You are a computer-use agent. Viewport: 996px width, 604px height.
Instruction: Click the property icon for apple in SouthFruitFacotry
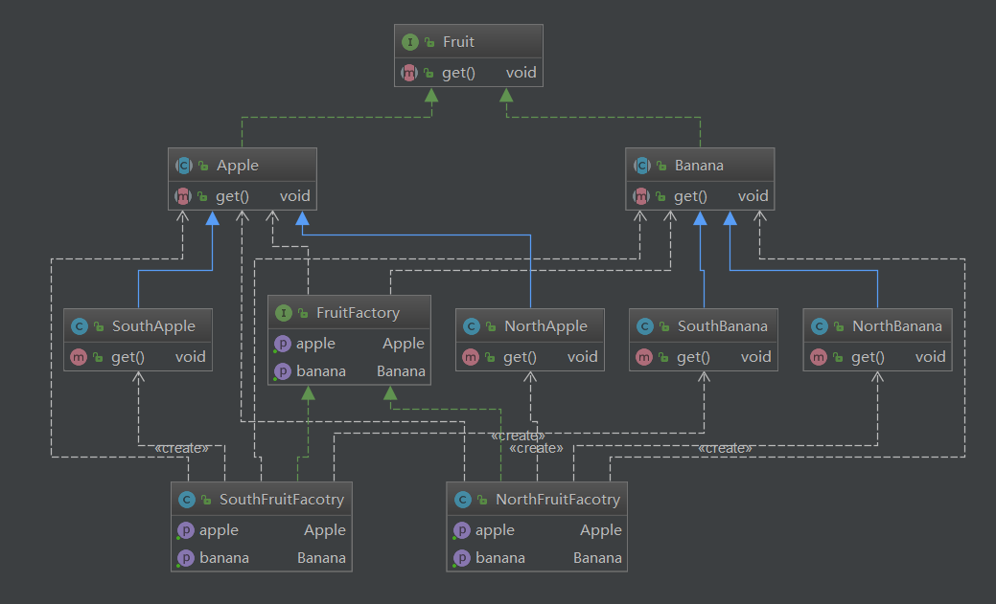point(186,530)
